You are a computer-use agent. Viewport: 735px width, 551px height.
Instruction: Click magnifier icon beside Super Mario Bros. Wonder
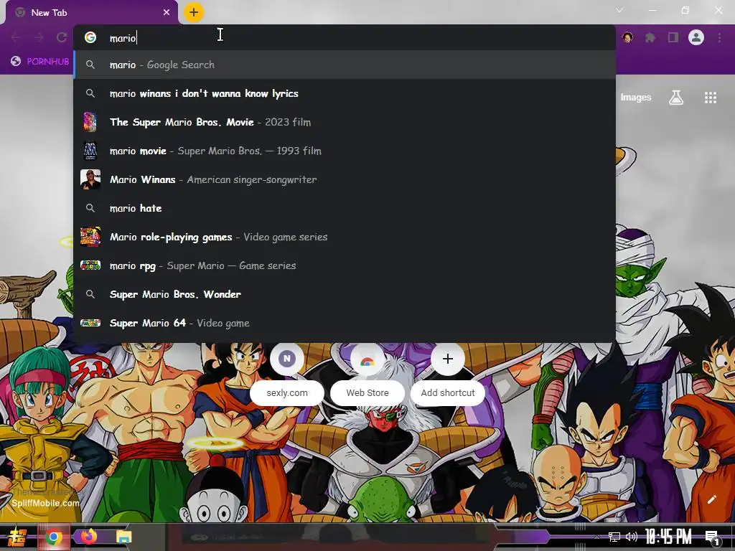pos(90,294)
